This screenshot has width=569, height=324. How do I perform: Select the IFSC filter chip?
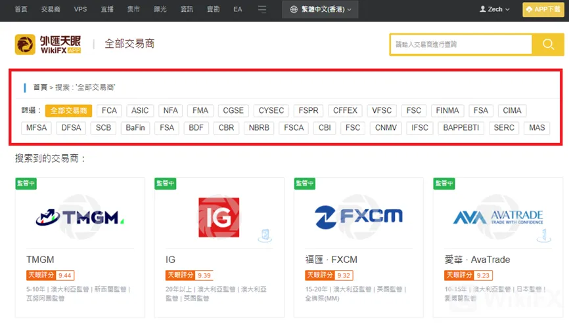[420, 128]
